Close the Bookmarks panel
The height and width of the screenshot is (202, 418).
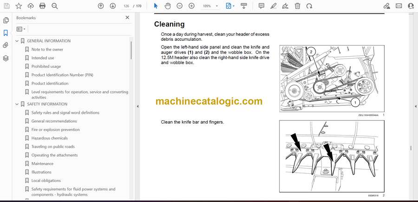127,18
